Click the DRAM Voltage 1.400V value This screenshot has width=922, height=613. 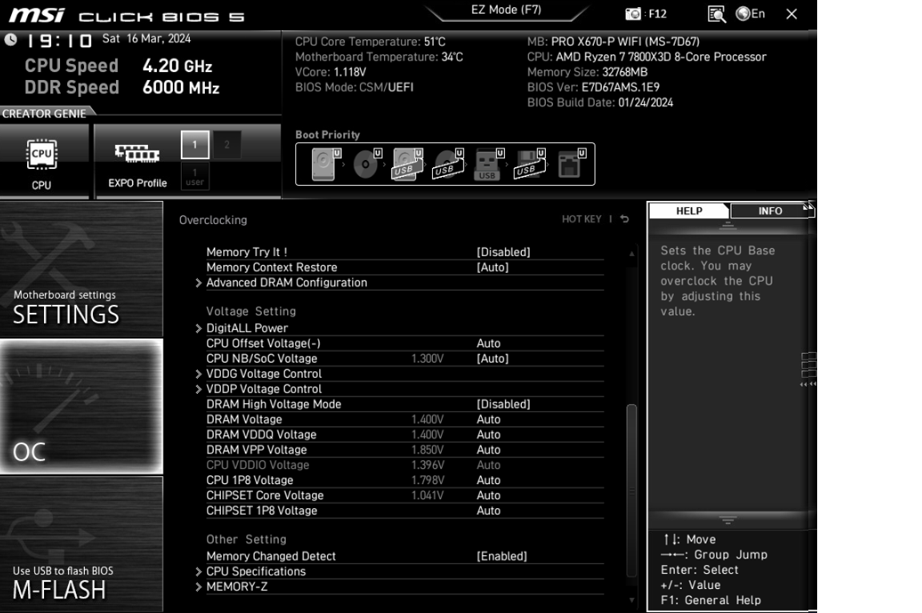tap(427, 419)
